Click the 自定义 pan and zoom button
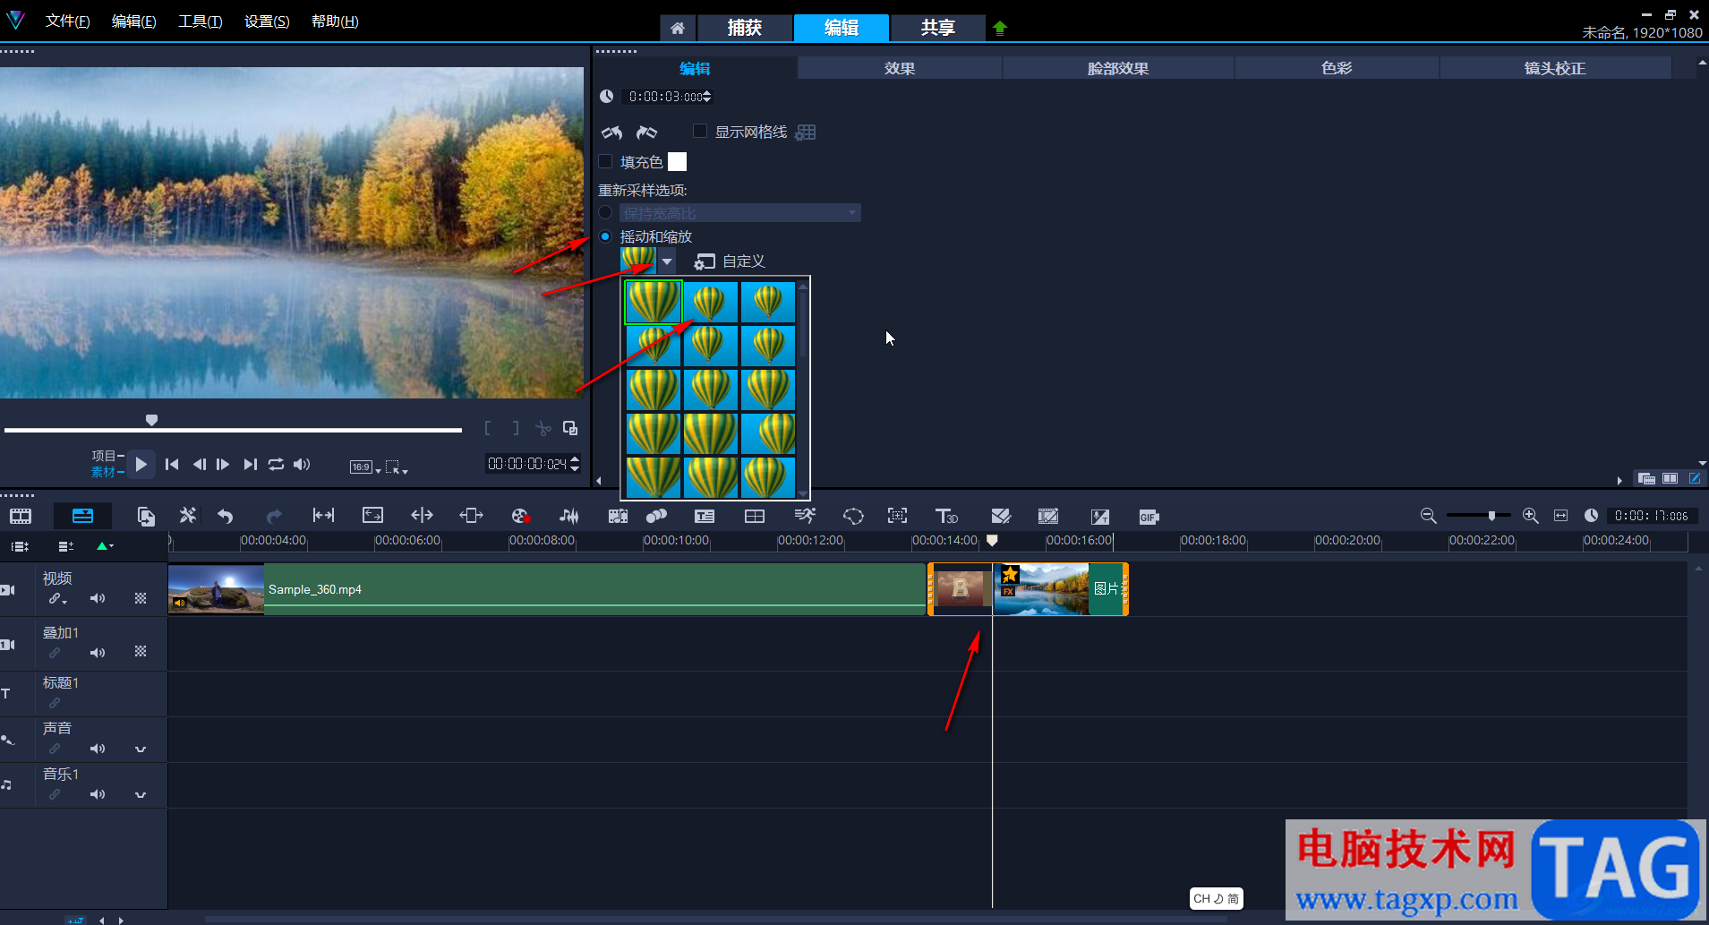The image size is (1709, 925). point(730,261)
